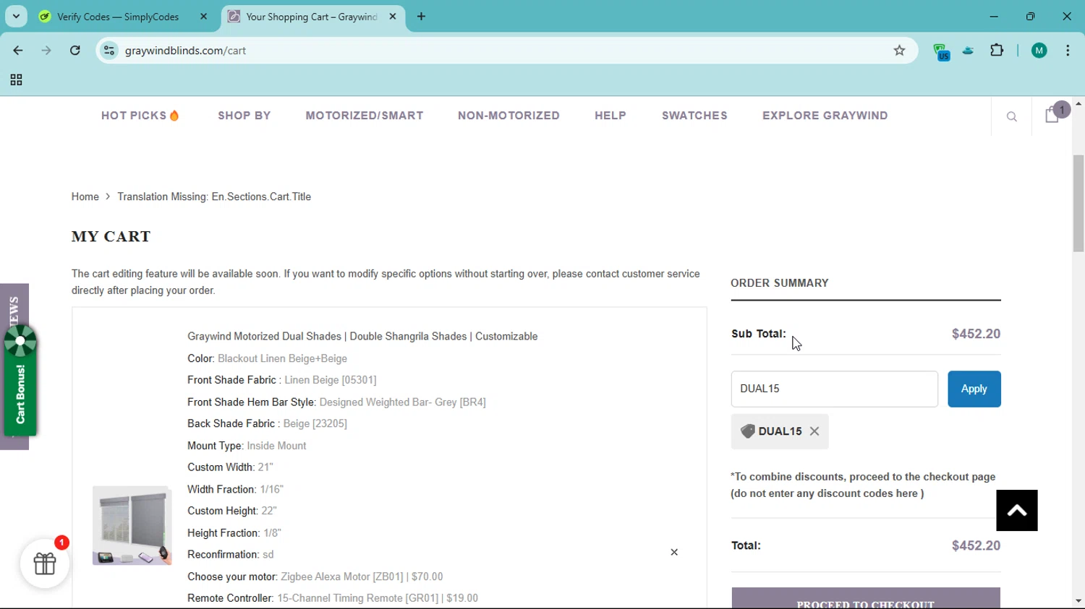Screen dimensions: 1085x609
Task: Switch to Verify Codes SimplyCodes tab
Action: [x=118, y=17]
